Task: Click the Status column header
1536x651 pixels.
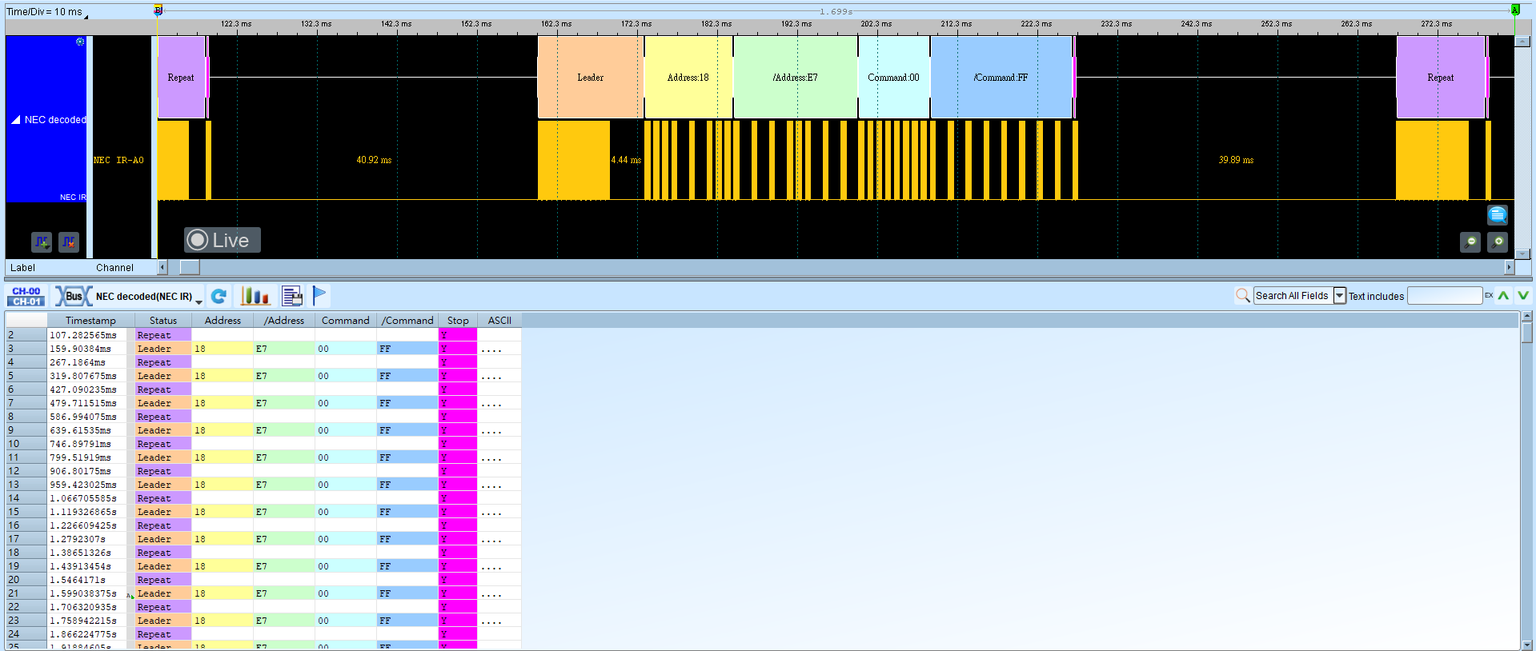Action: (x=163, y=320)
